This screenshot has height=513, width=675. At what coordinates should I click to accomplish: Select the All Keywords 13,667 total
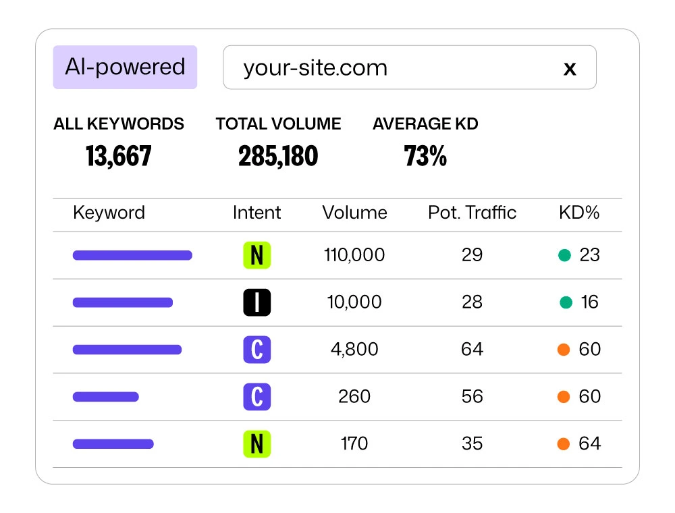click(119, 157)
